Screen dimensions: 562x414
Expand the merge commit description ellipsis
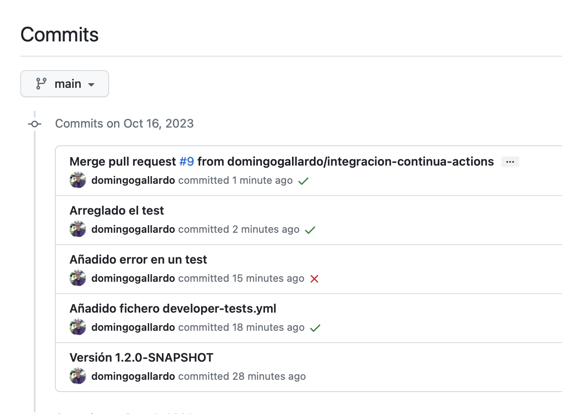(510, 162)
